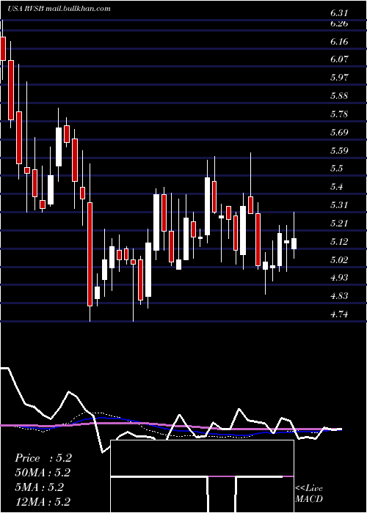Click the USA RVSB mail.bullkhan.com title text
This screenshot has width=367, height=513.
point(59,9)
